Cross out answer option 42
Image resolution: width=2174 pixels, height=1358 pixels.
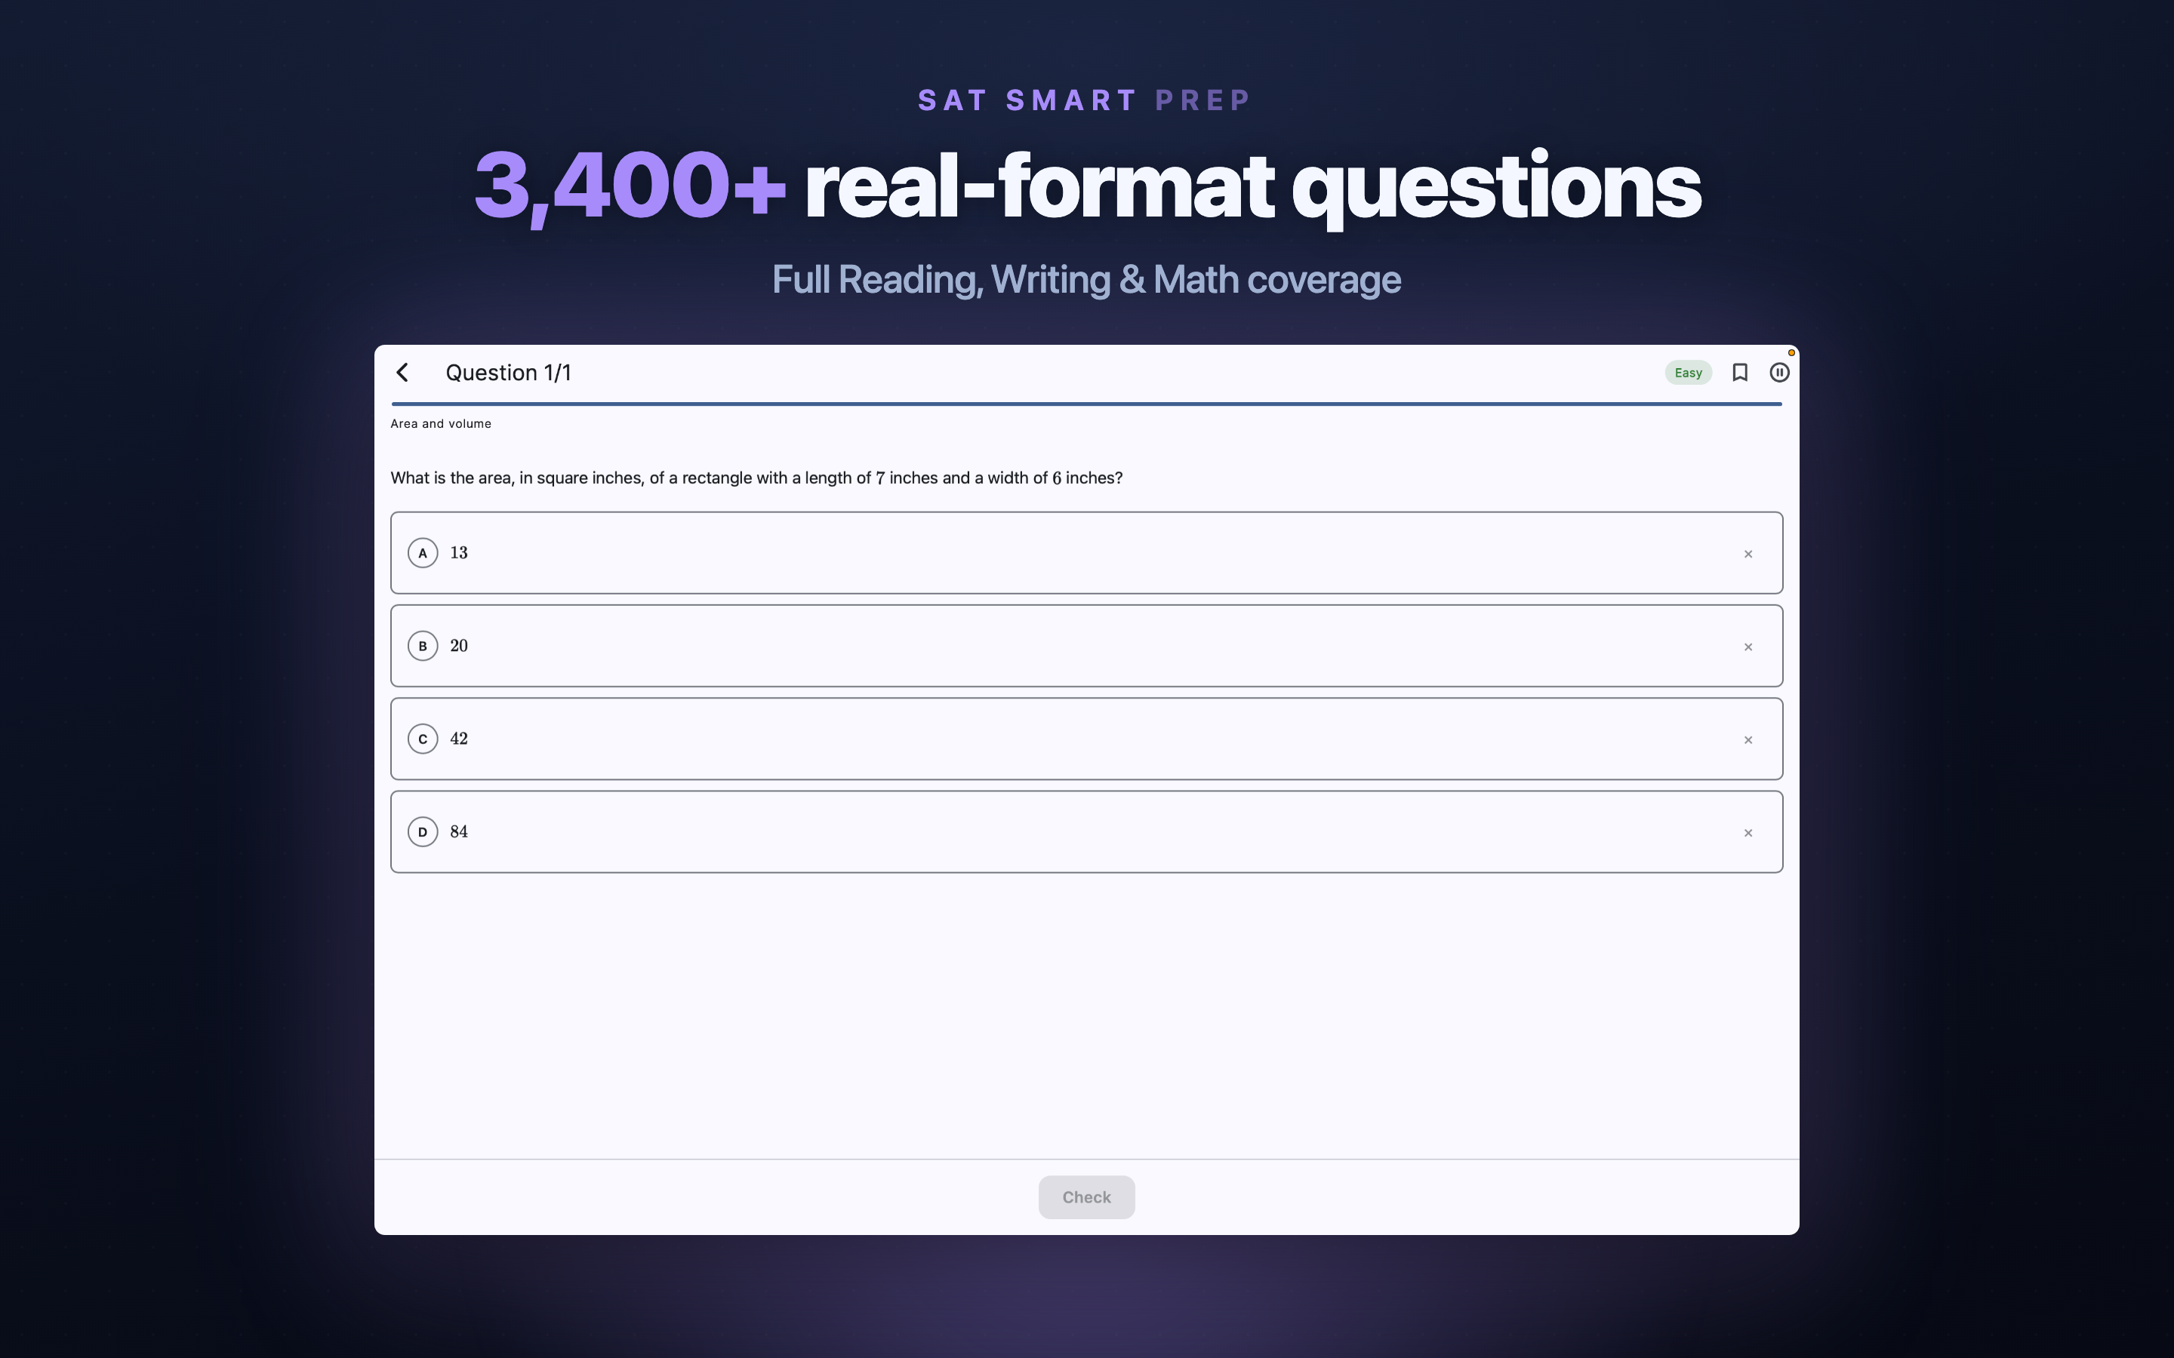coord(1748,740)
